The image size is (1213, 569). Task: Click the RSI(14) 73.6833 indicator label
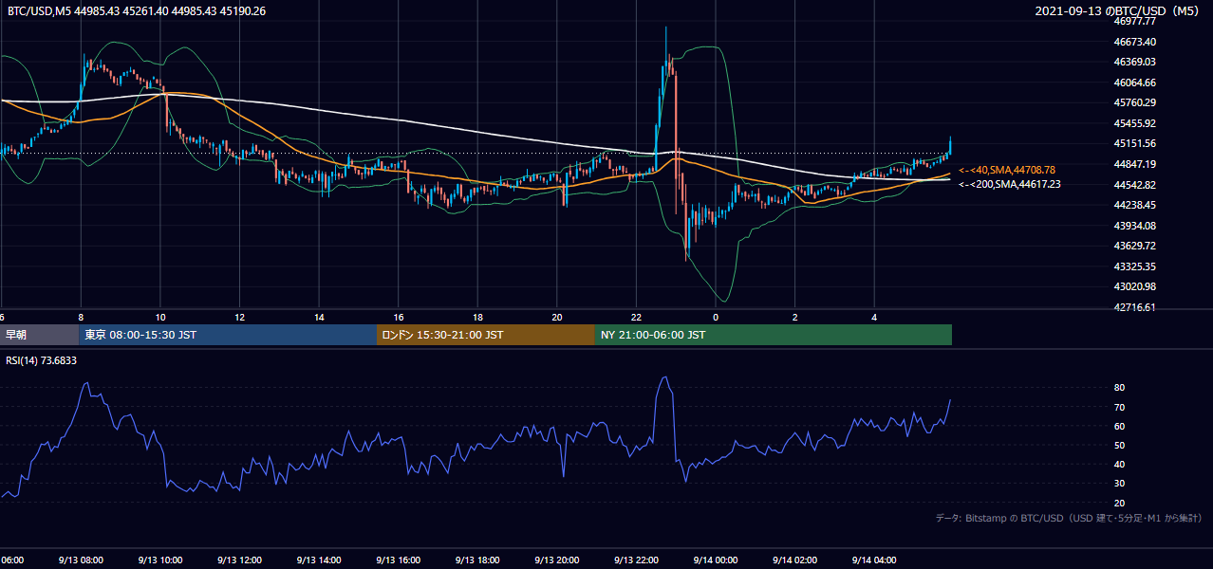(x=42, y=360)
